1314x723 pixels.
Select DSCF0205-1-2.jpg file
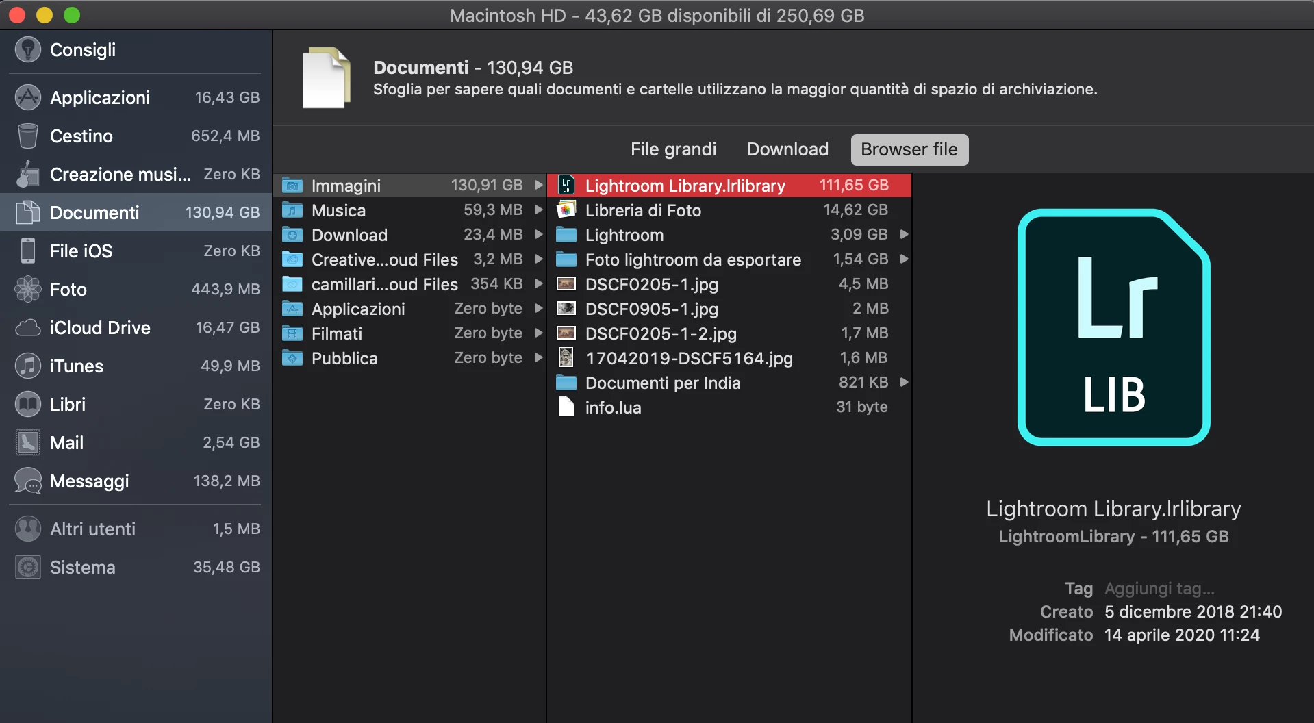click(729, 333)
